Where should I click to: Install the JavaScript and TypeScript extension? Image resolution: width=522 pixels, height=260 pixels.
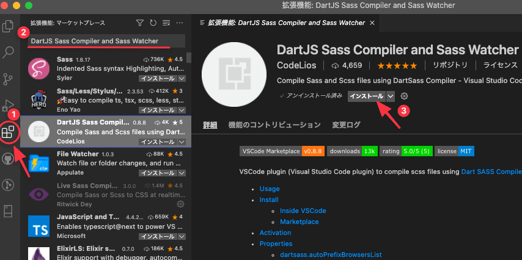pyautogui.click(x=158, y=236)
